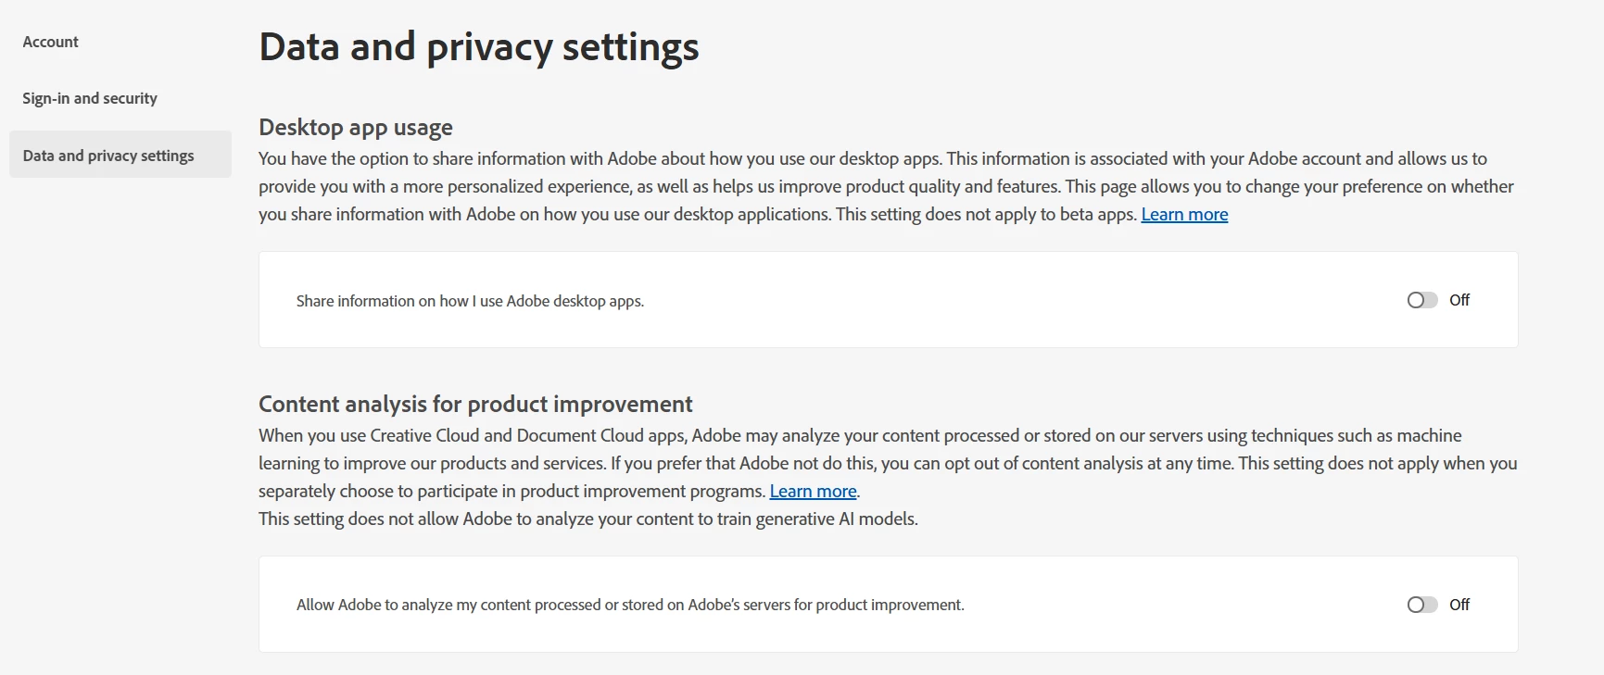Select Data and privacy settings in the sidebar

pyautogui.click(x=108, y=156)
